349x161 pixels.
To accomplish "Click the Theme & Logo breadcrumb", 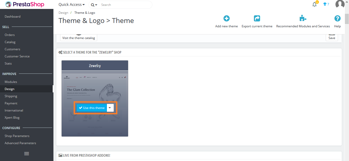I will [85, 13].
